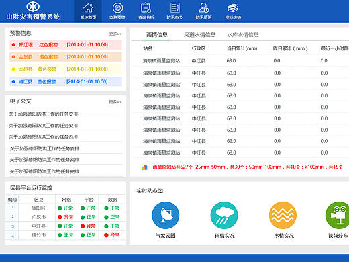
Task: Click 预警信息 panel title
Action: click(20, 34)
